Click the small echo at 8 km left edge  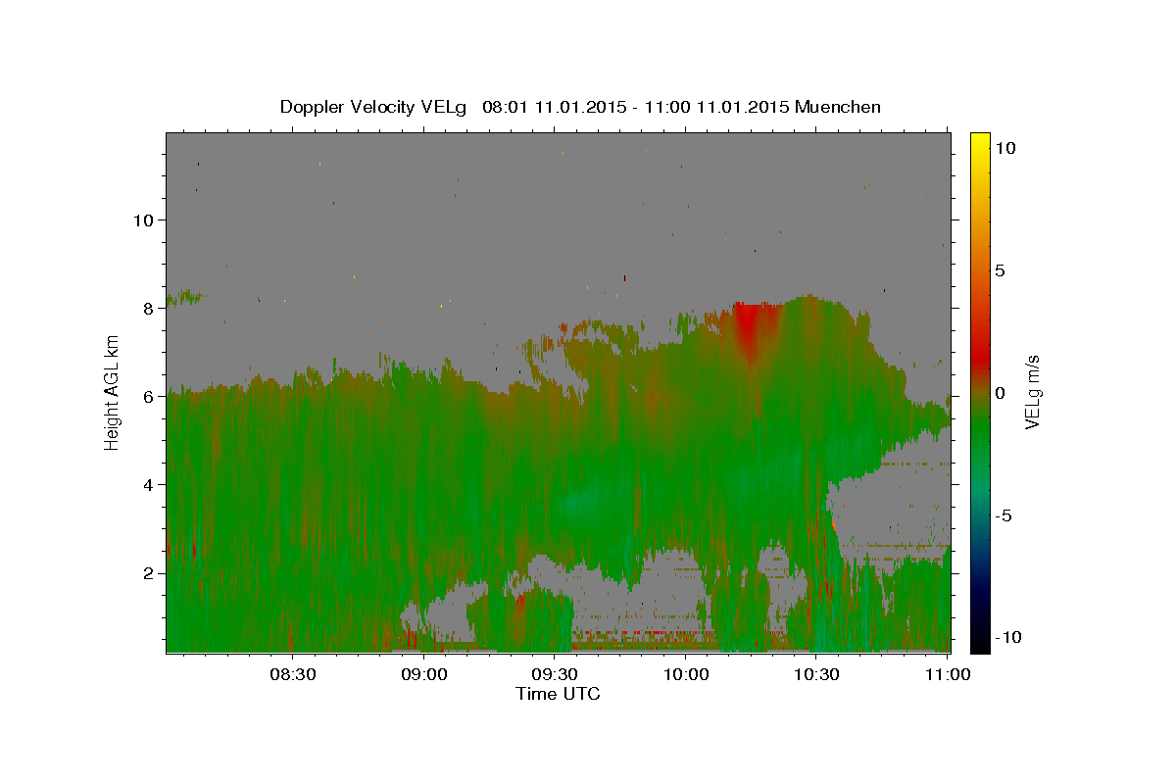coord(184,297)
